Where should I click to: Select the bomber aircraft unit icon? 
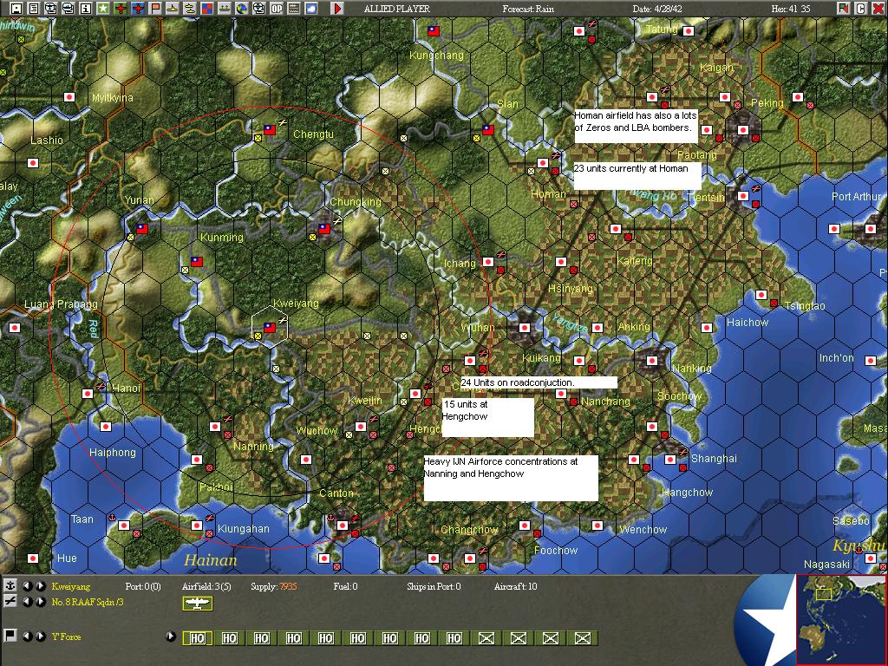[x=197, y=604]
